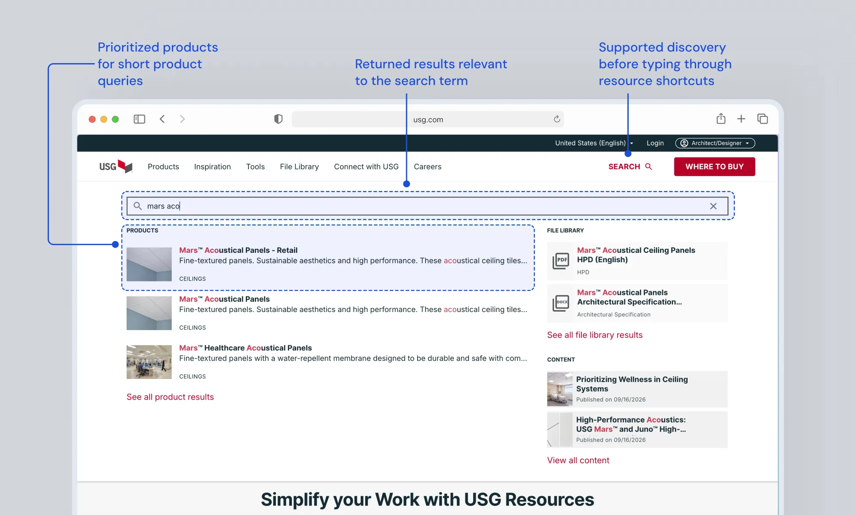Open a new tab with the plus icon
856x515 pixels.
click(x=741, y=119)
